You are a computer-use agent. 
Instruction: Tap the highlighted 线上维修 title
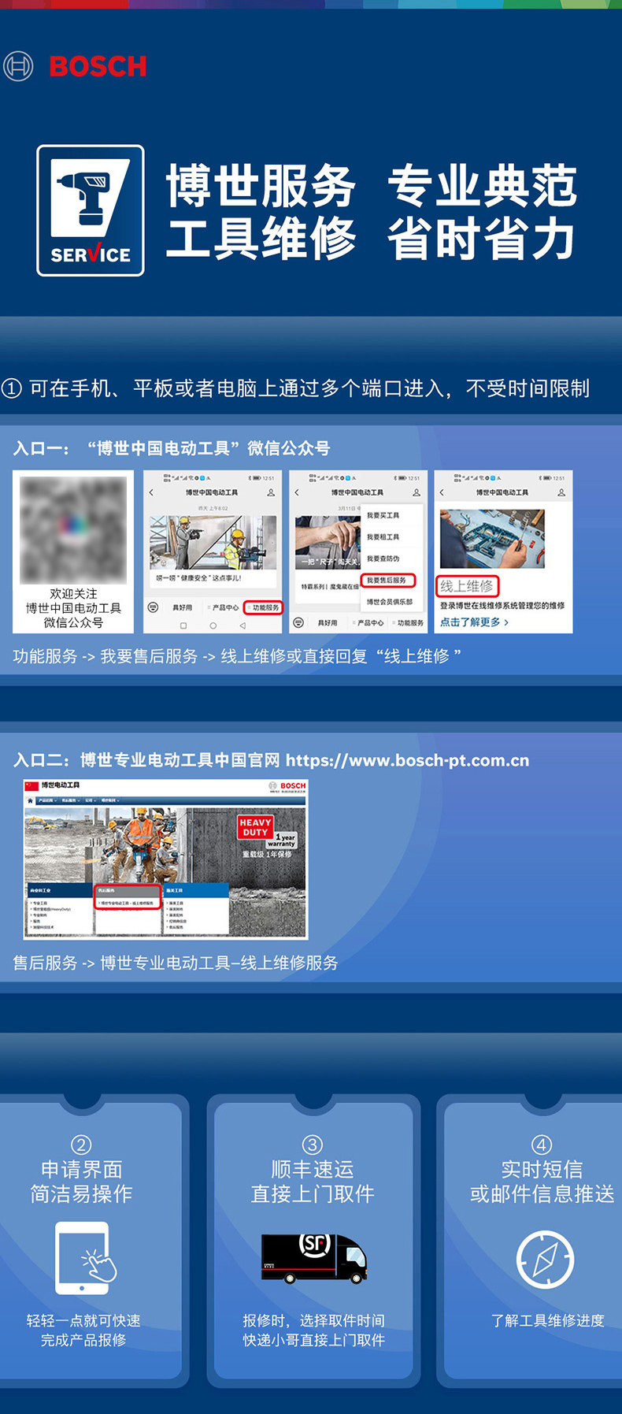(x=467, y=586)
